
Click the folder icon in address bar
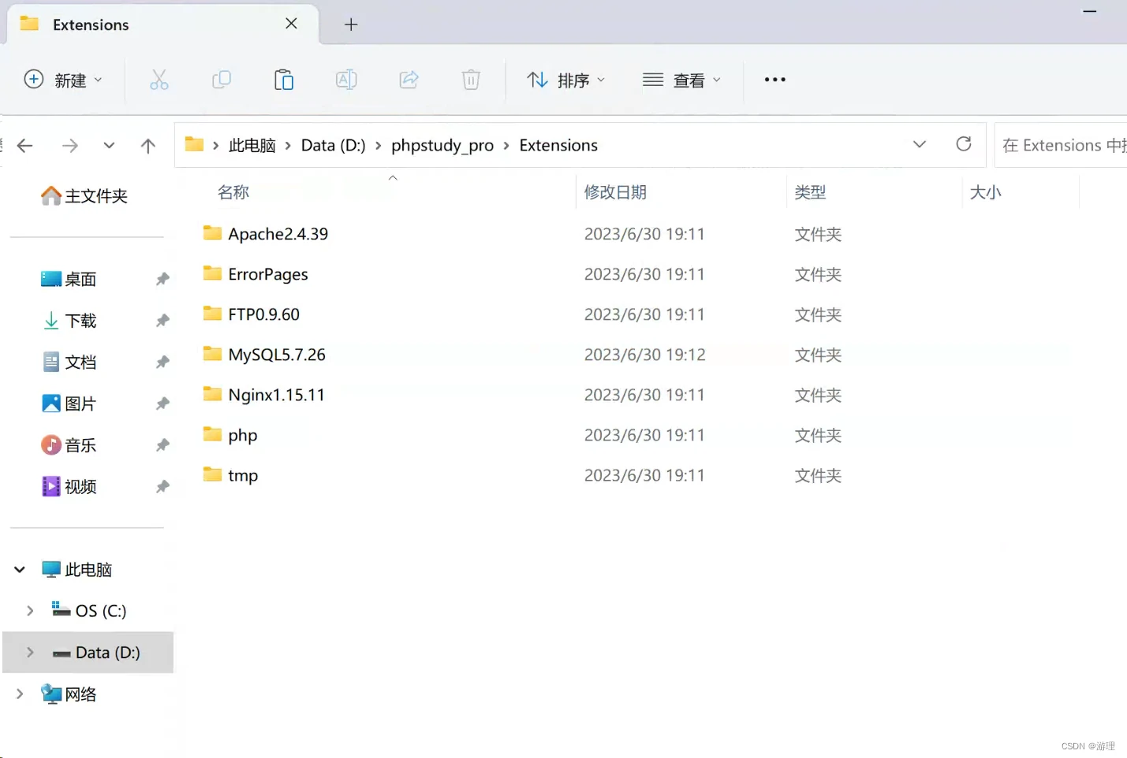click(194, 144)
